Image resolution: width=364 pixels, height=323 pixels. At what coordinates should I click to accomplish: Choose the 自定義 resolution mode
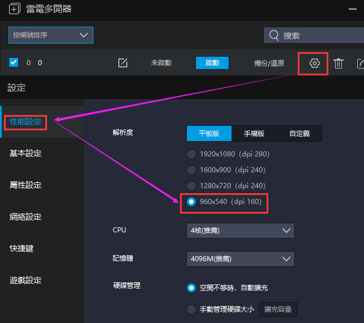point(299,133)
